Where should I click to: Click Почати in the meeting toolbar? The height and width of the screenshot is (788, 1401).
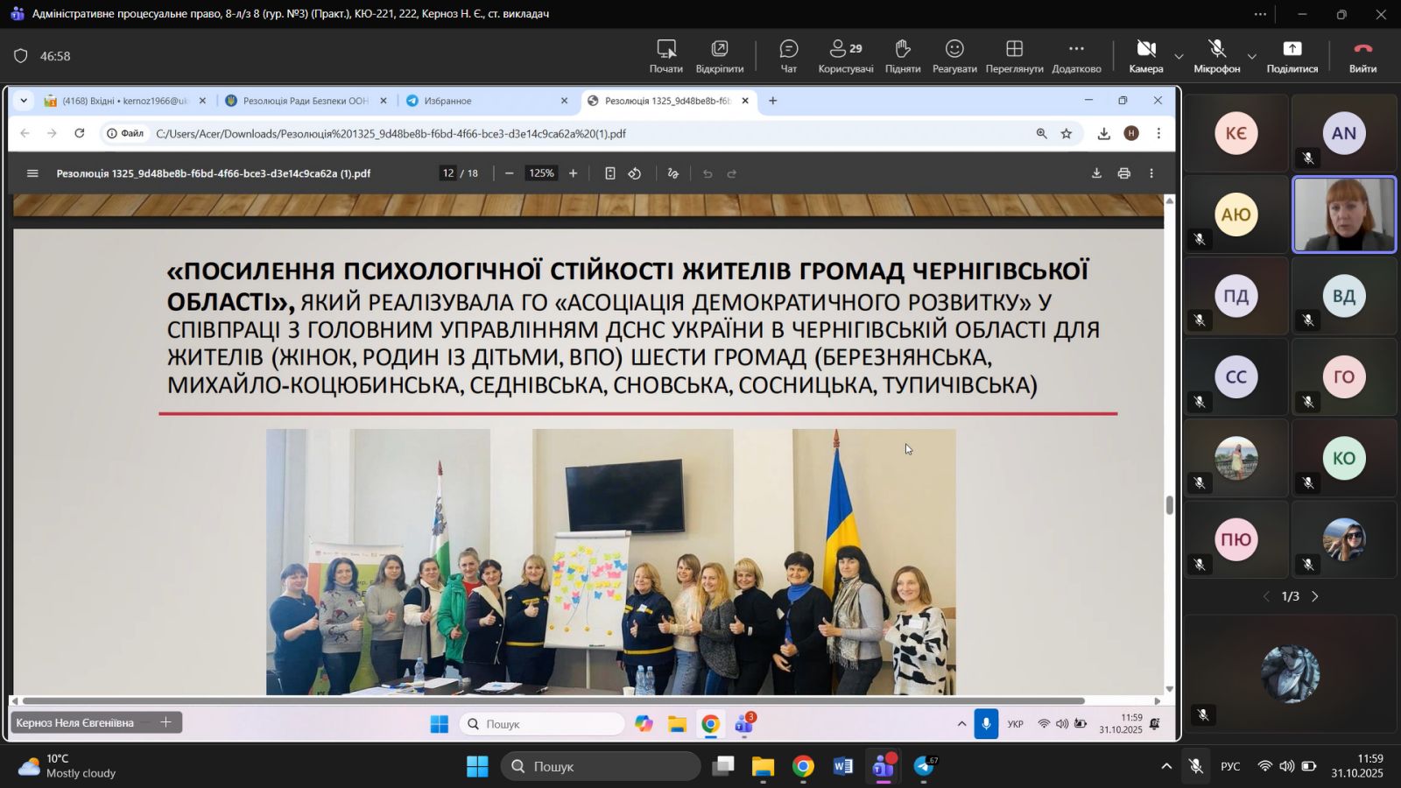point(665,56)
